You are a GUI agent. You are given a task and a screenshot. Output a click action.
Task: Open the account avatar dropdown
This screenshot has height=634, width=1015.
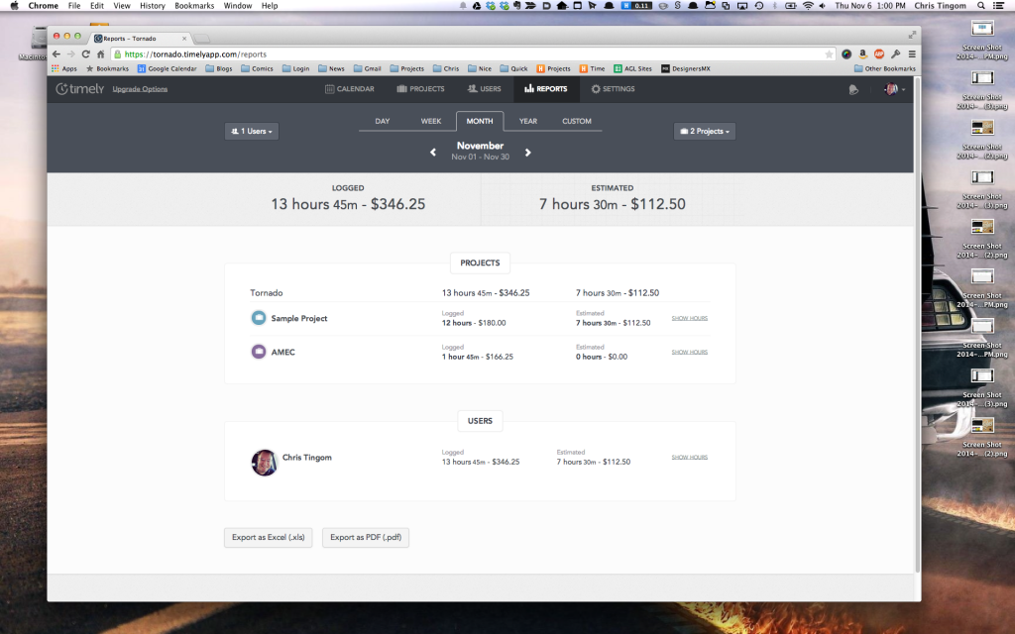(x=895, y=89)
